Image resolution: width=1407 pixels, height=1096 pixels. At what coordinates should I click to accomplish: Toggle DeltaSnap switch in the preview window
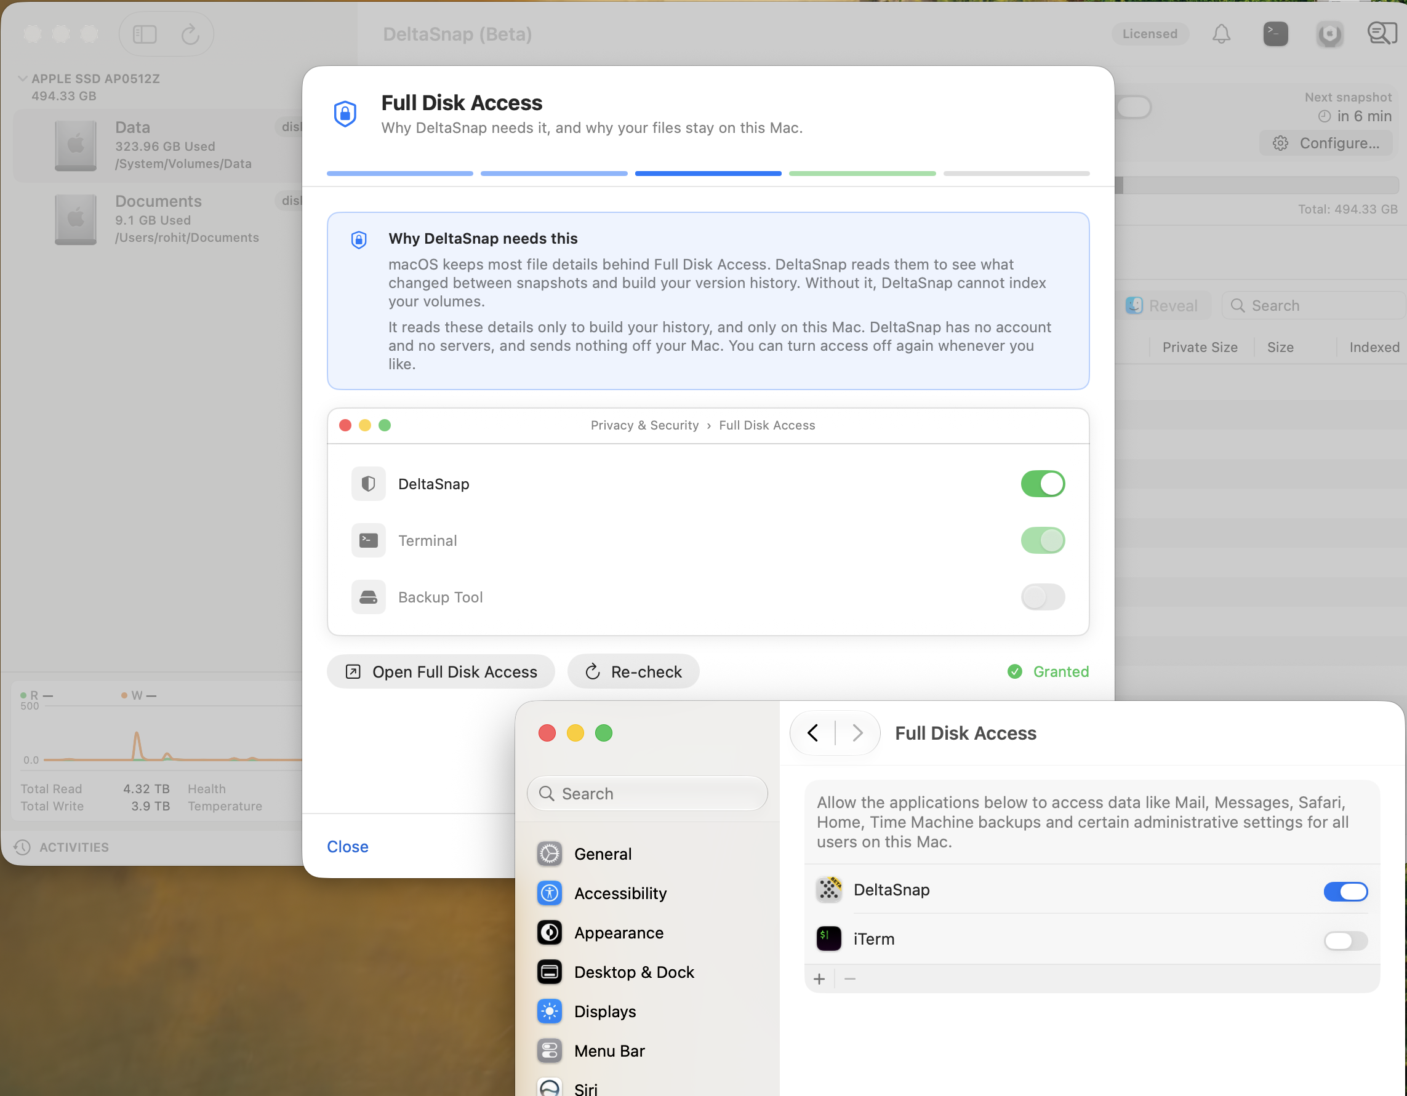click(1043, 484)
